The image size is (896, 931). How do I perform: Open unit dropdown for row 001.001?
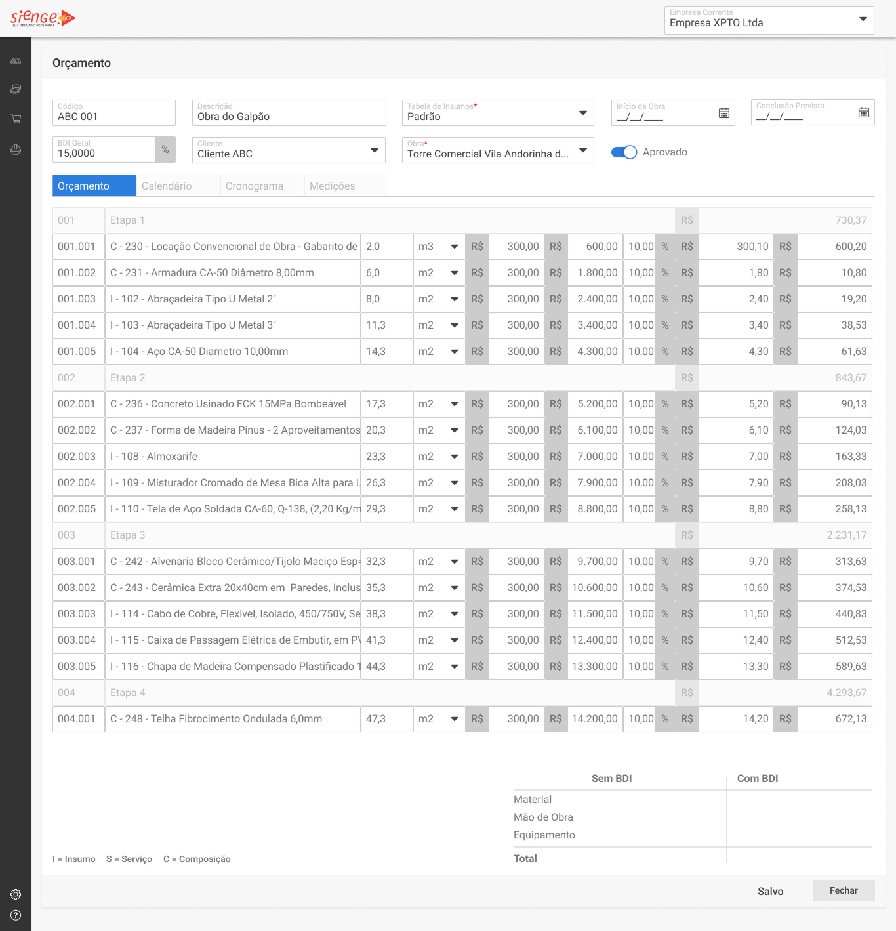(454, 247)
